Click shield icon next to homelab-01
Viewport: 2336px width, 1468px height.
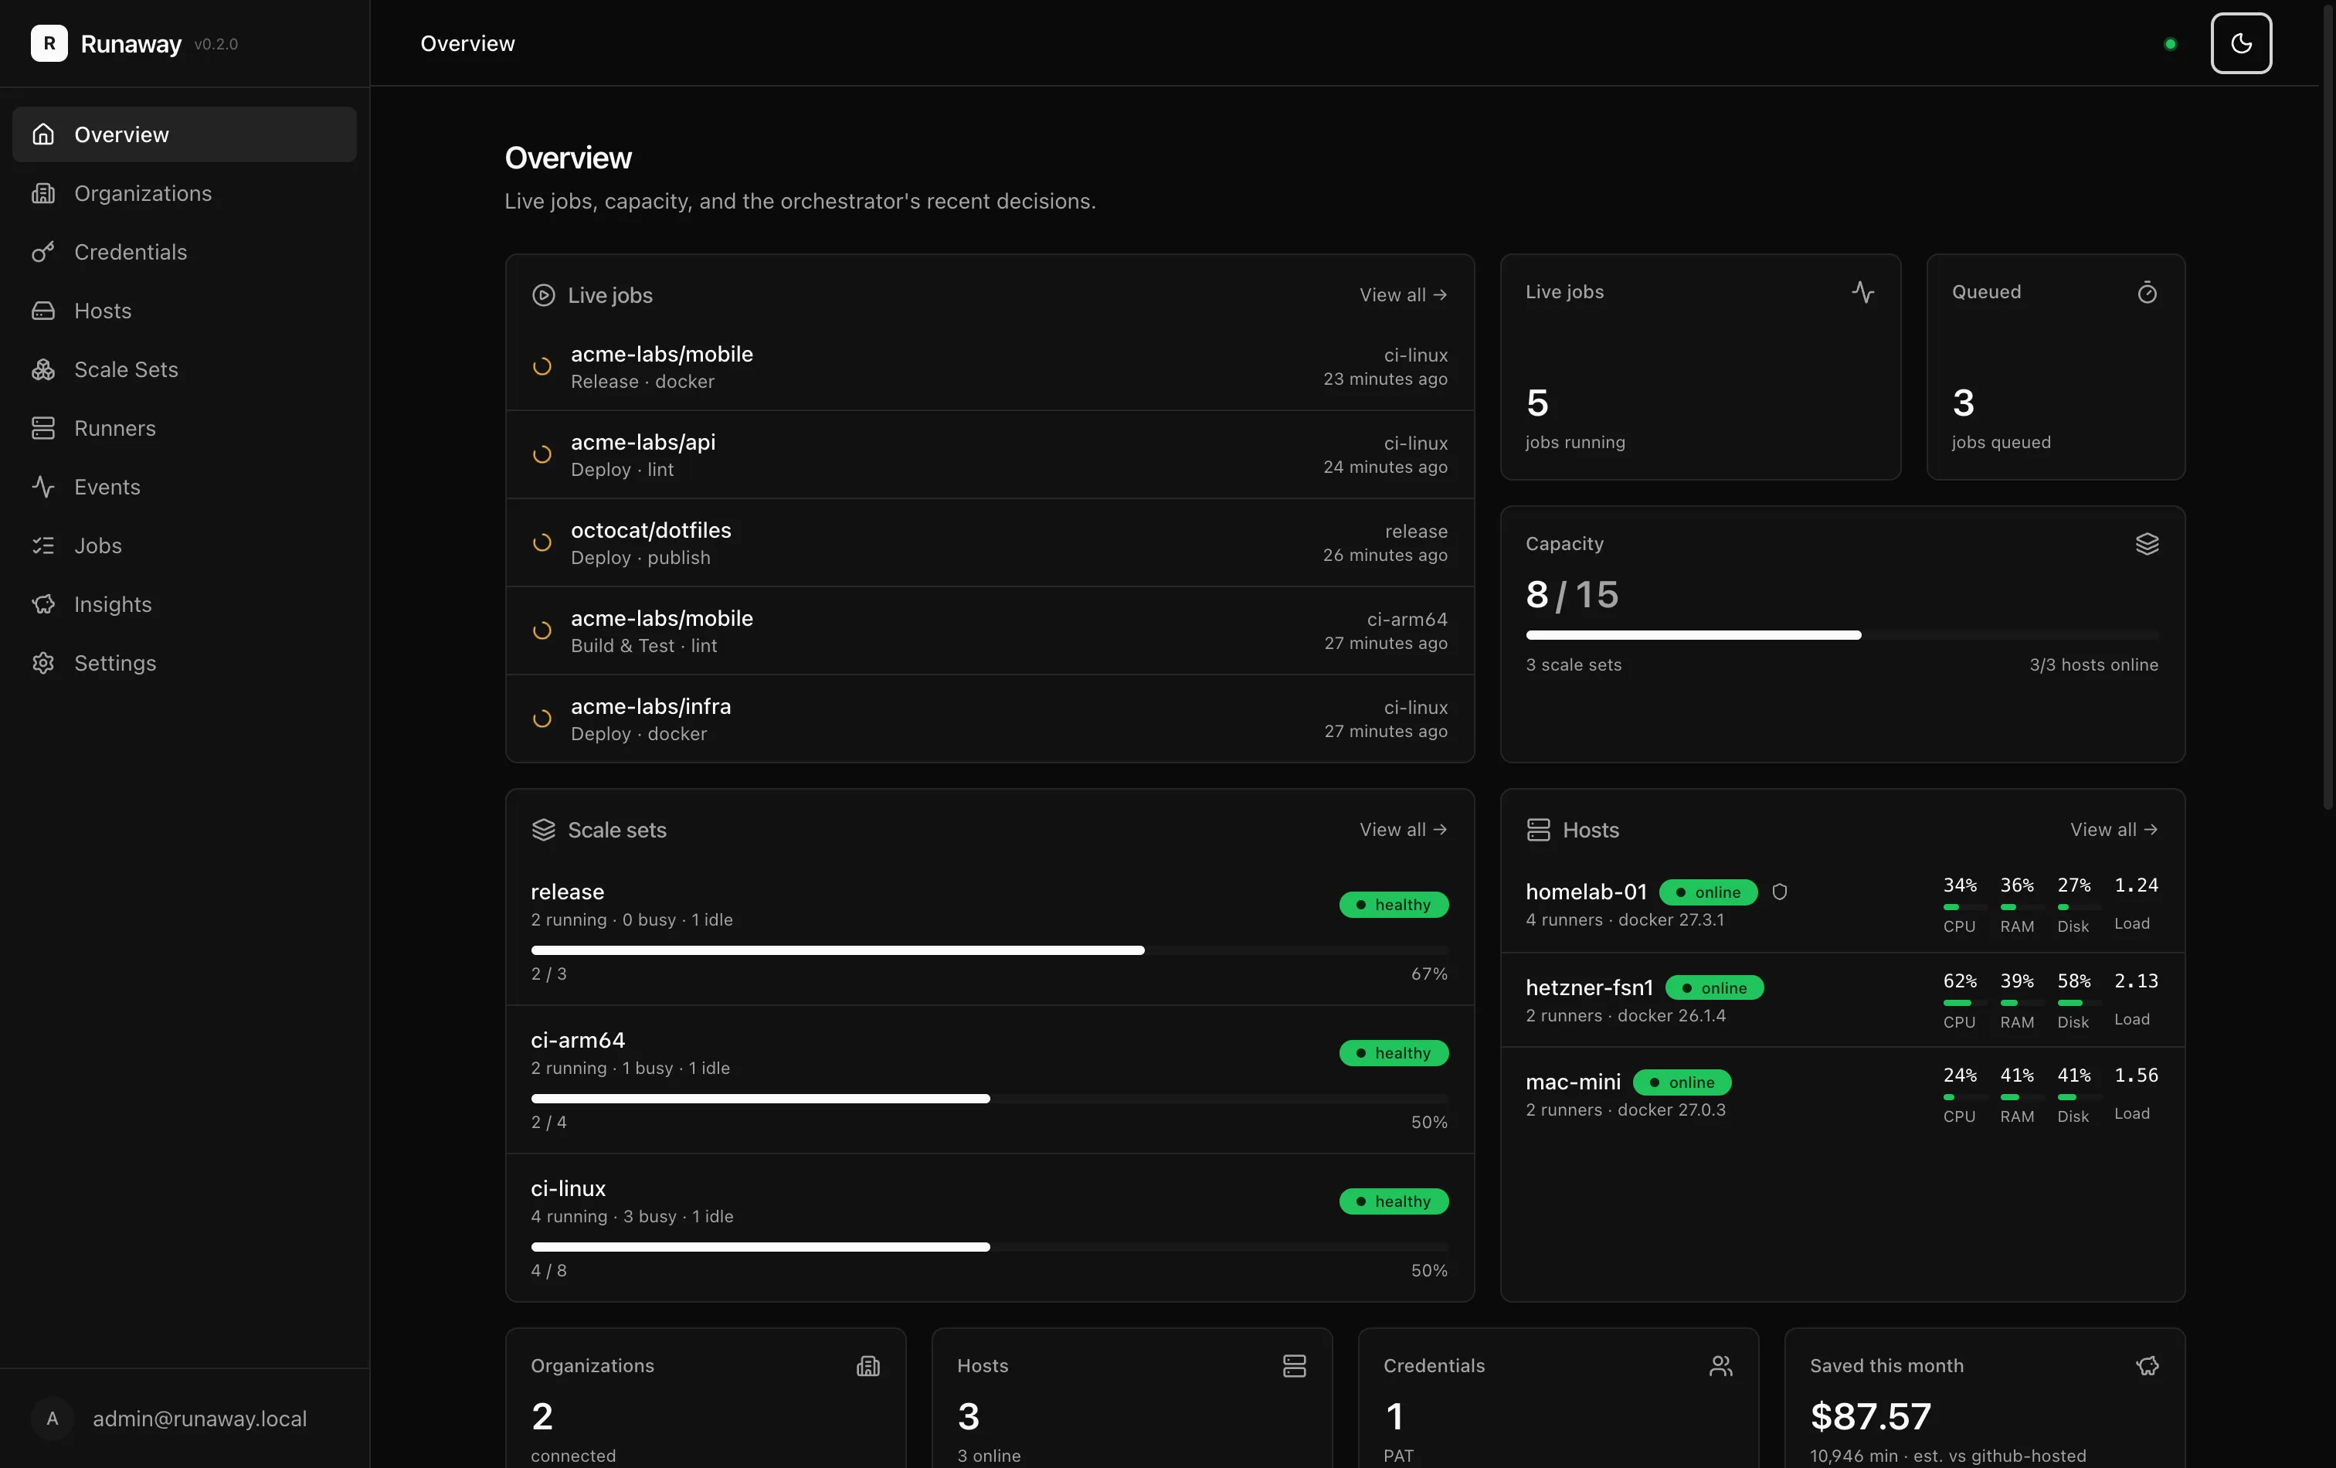pos(1779,892)
